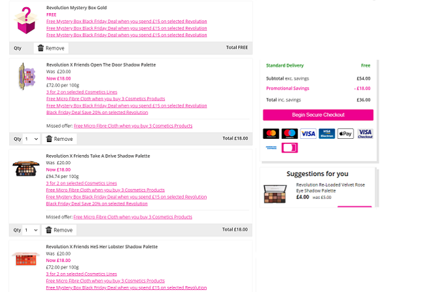
Task: Open Free Micro Fibre Cloth offer under Open The Door
Action: 105,99
